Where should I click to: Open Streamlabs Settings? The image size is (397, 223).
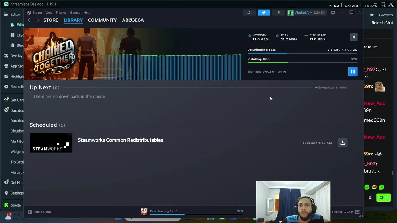[14, 193]
